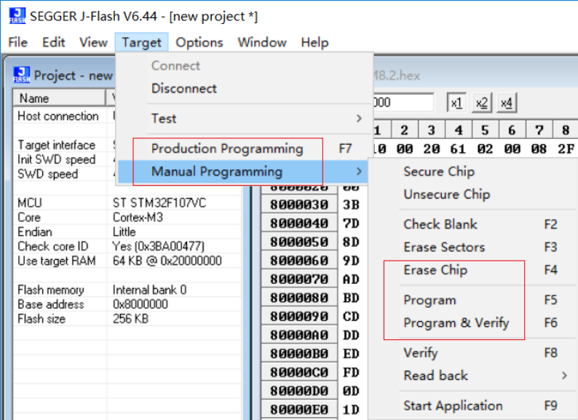Click Base address value 0x8000000
This screenshot has width=578, height=420.
coord(140,304)
